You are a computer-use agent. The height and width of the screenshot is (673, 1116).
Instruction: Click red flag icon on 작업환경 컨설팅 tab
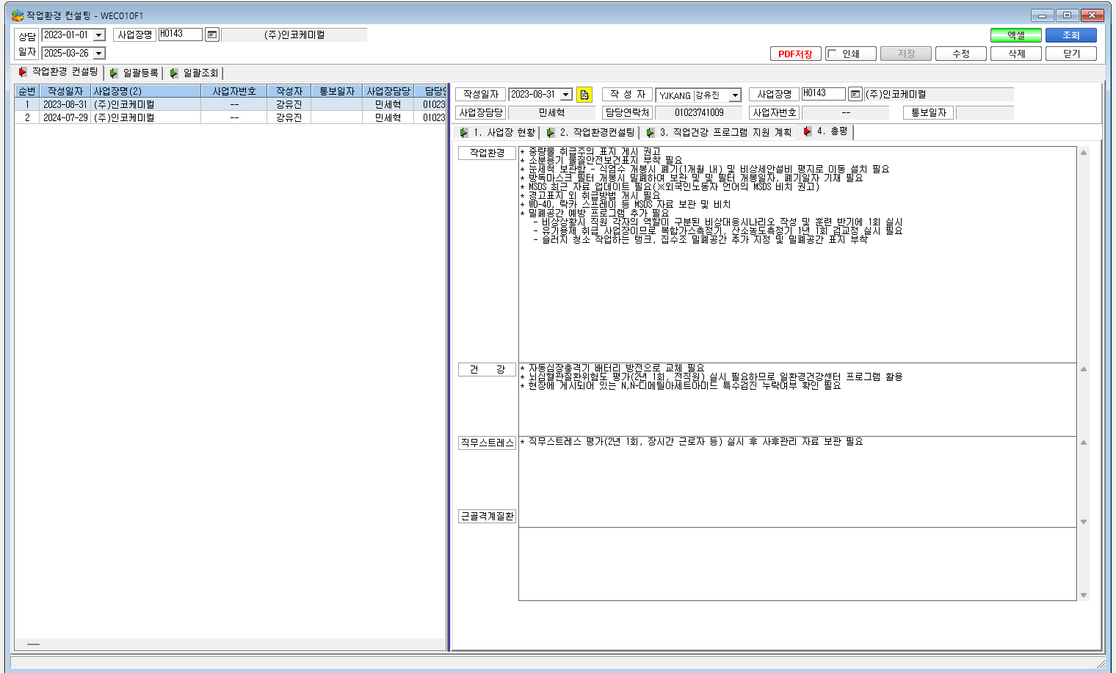(x=23, y=72)
